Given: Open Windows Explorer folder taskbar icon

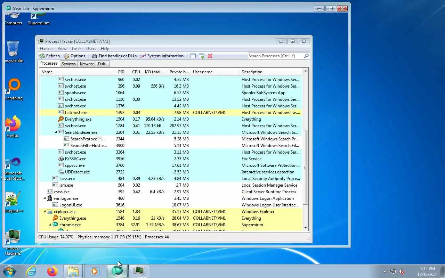Looking at the screenshot, I should pos(73,271).
